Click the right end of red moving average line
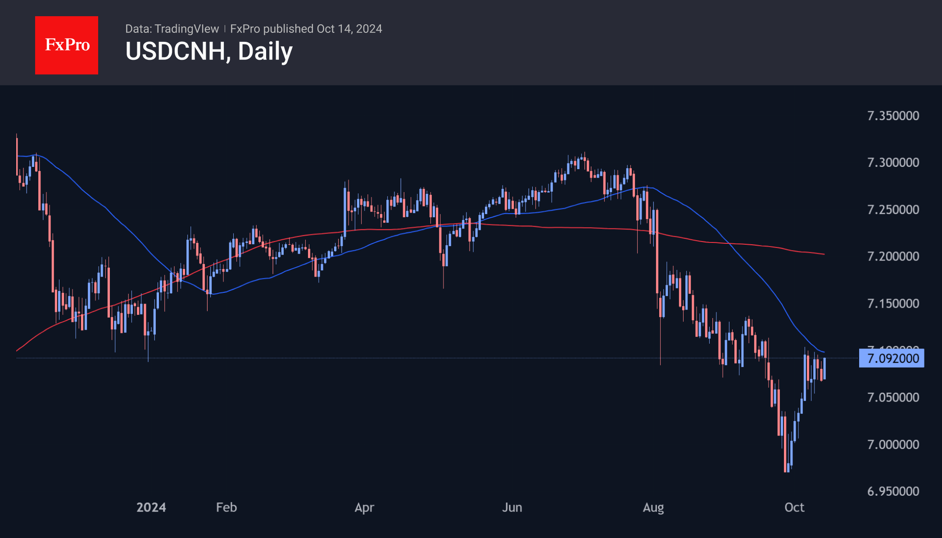Viewport: 942px width, 538px height. pyautogui.click(x=823, y=254)
